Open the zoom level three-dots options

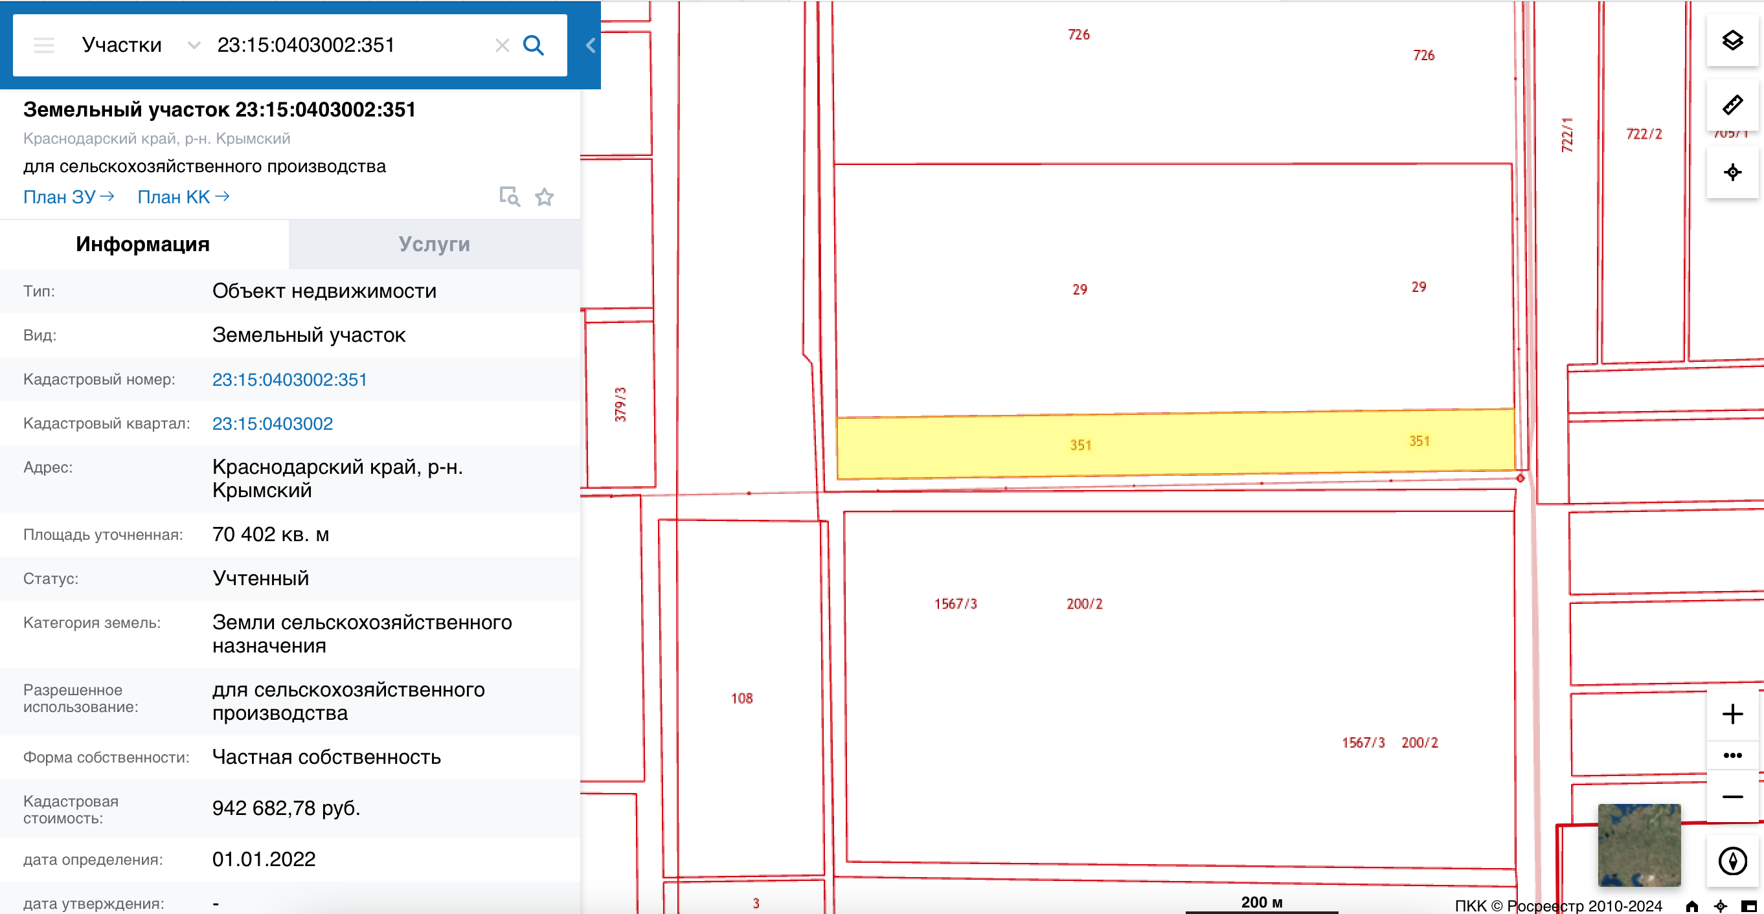(1732, 755)
